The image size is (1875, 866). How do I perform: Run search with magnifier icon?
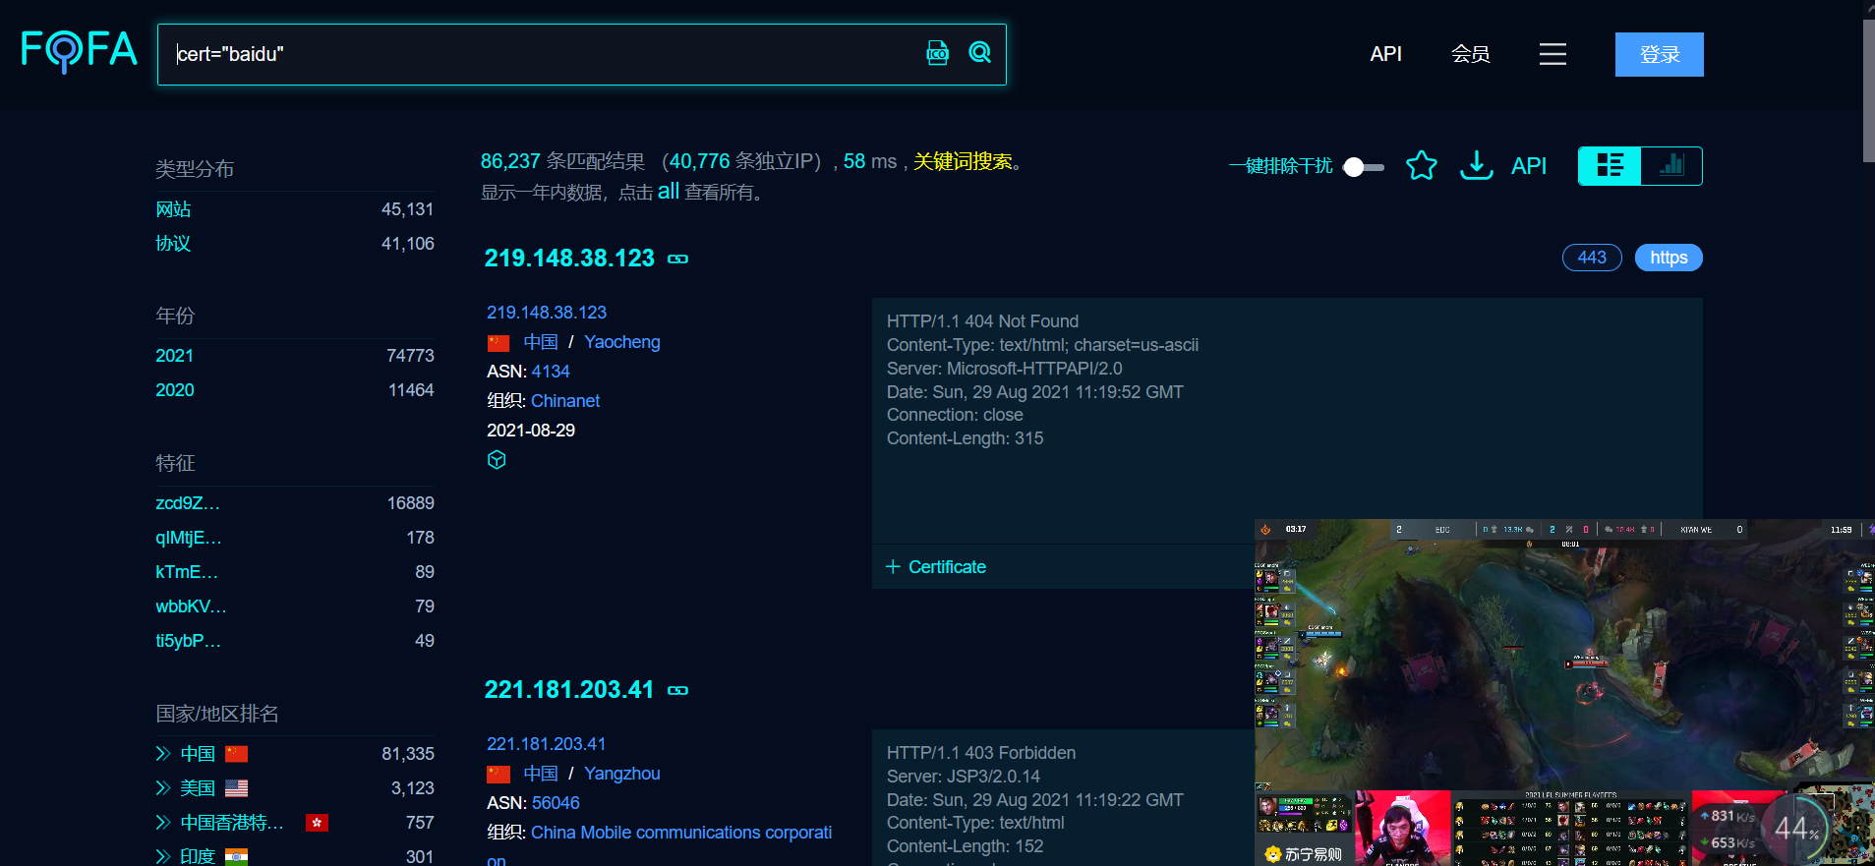click(x=980, y=52)
